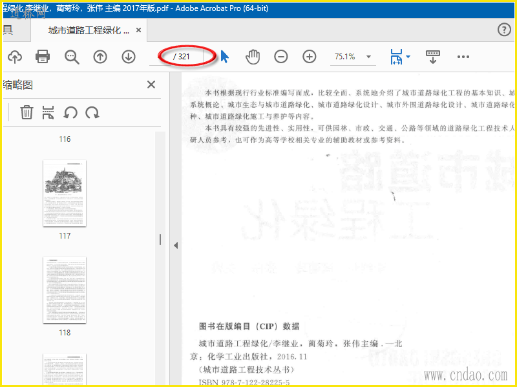Close the 缩略图 thumbnails panel
This screenshot has width=517, height=387.
pyautogui.click(x=151, y=84)
